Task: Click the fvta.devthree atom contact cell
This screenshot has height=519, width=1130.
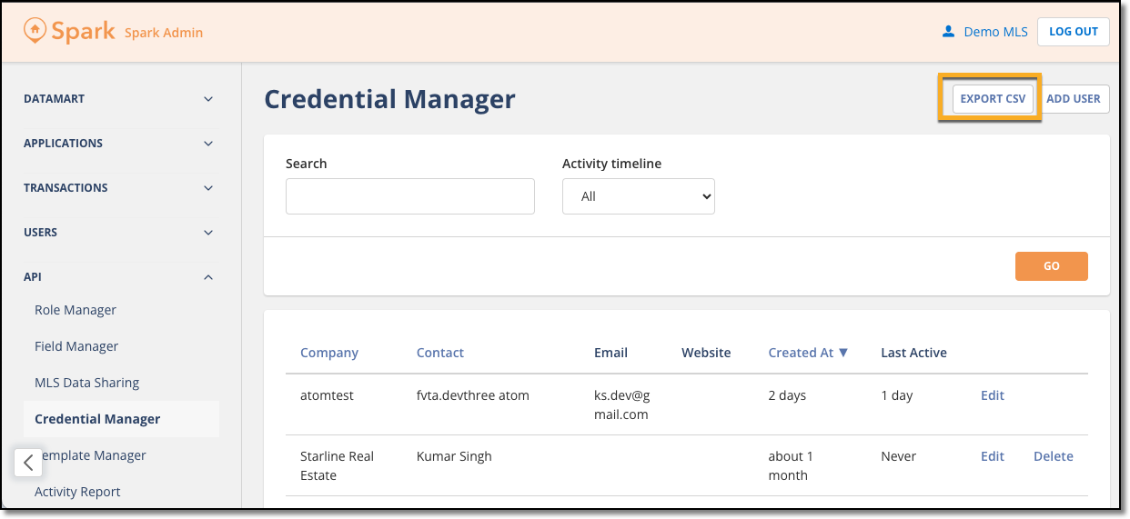Action: (x=473, y=395)
